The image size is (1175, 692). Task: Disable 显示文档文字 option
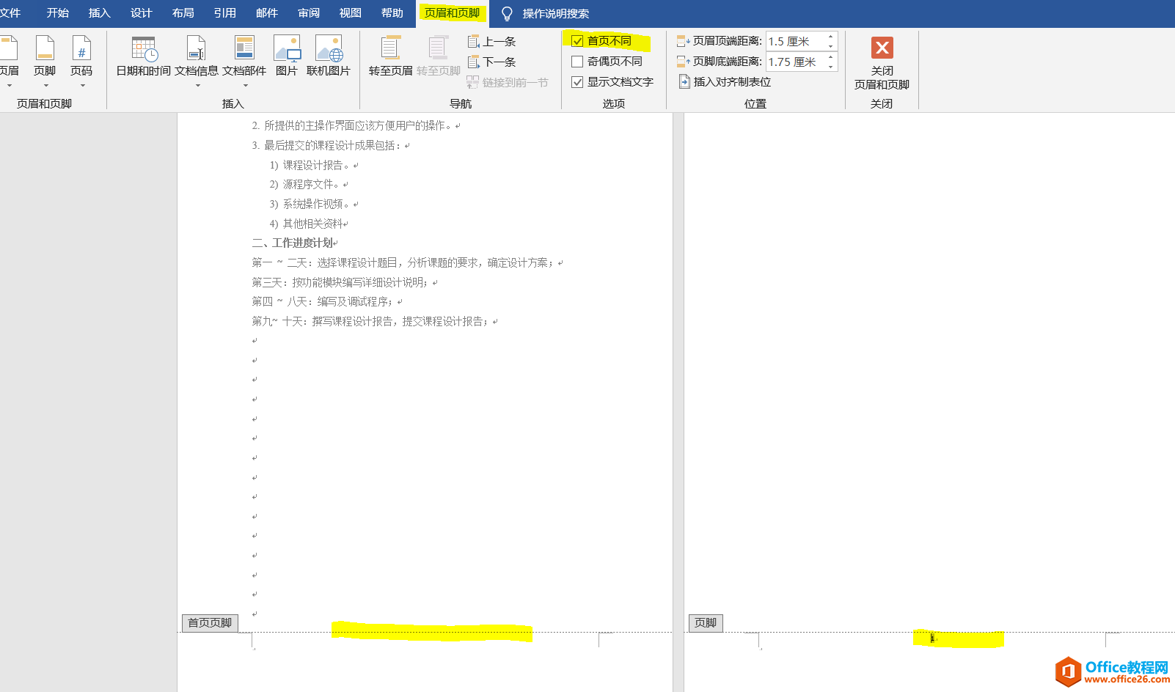click(577, 81)
